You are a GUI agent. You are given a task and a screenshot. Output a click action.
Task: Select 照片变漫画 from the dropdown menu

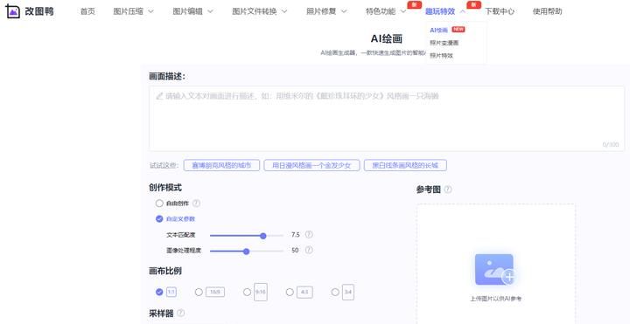point(444,43)
